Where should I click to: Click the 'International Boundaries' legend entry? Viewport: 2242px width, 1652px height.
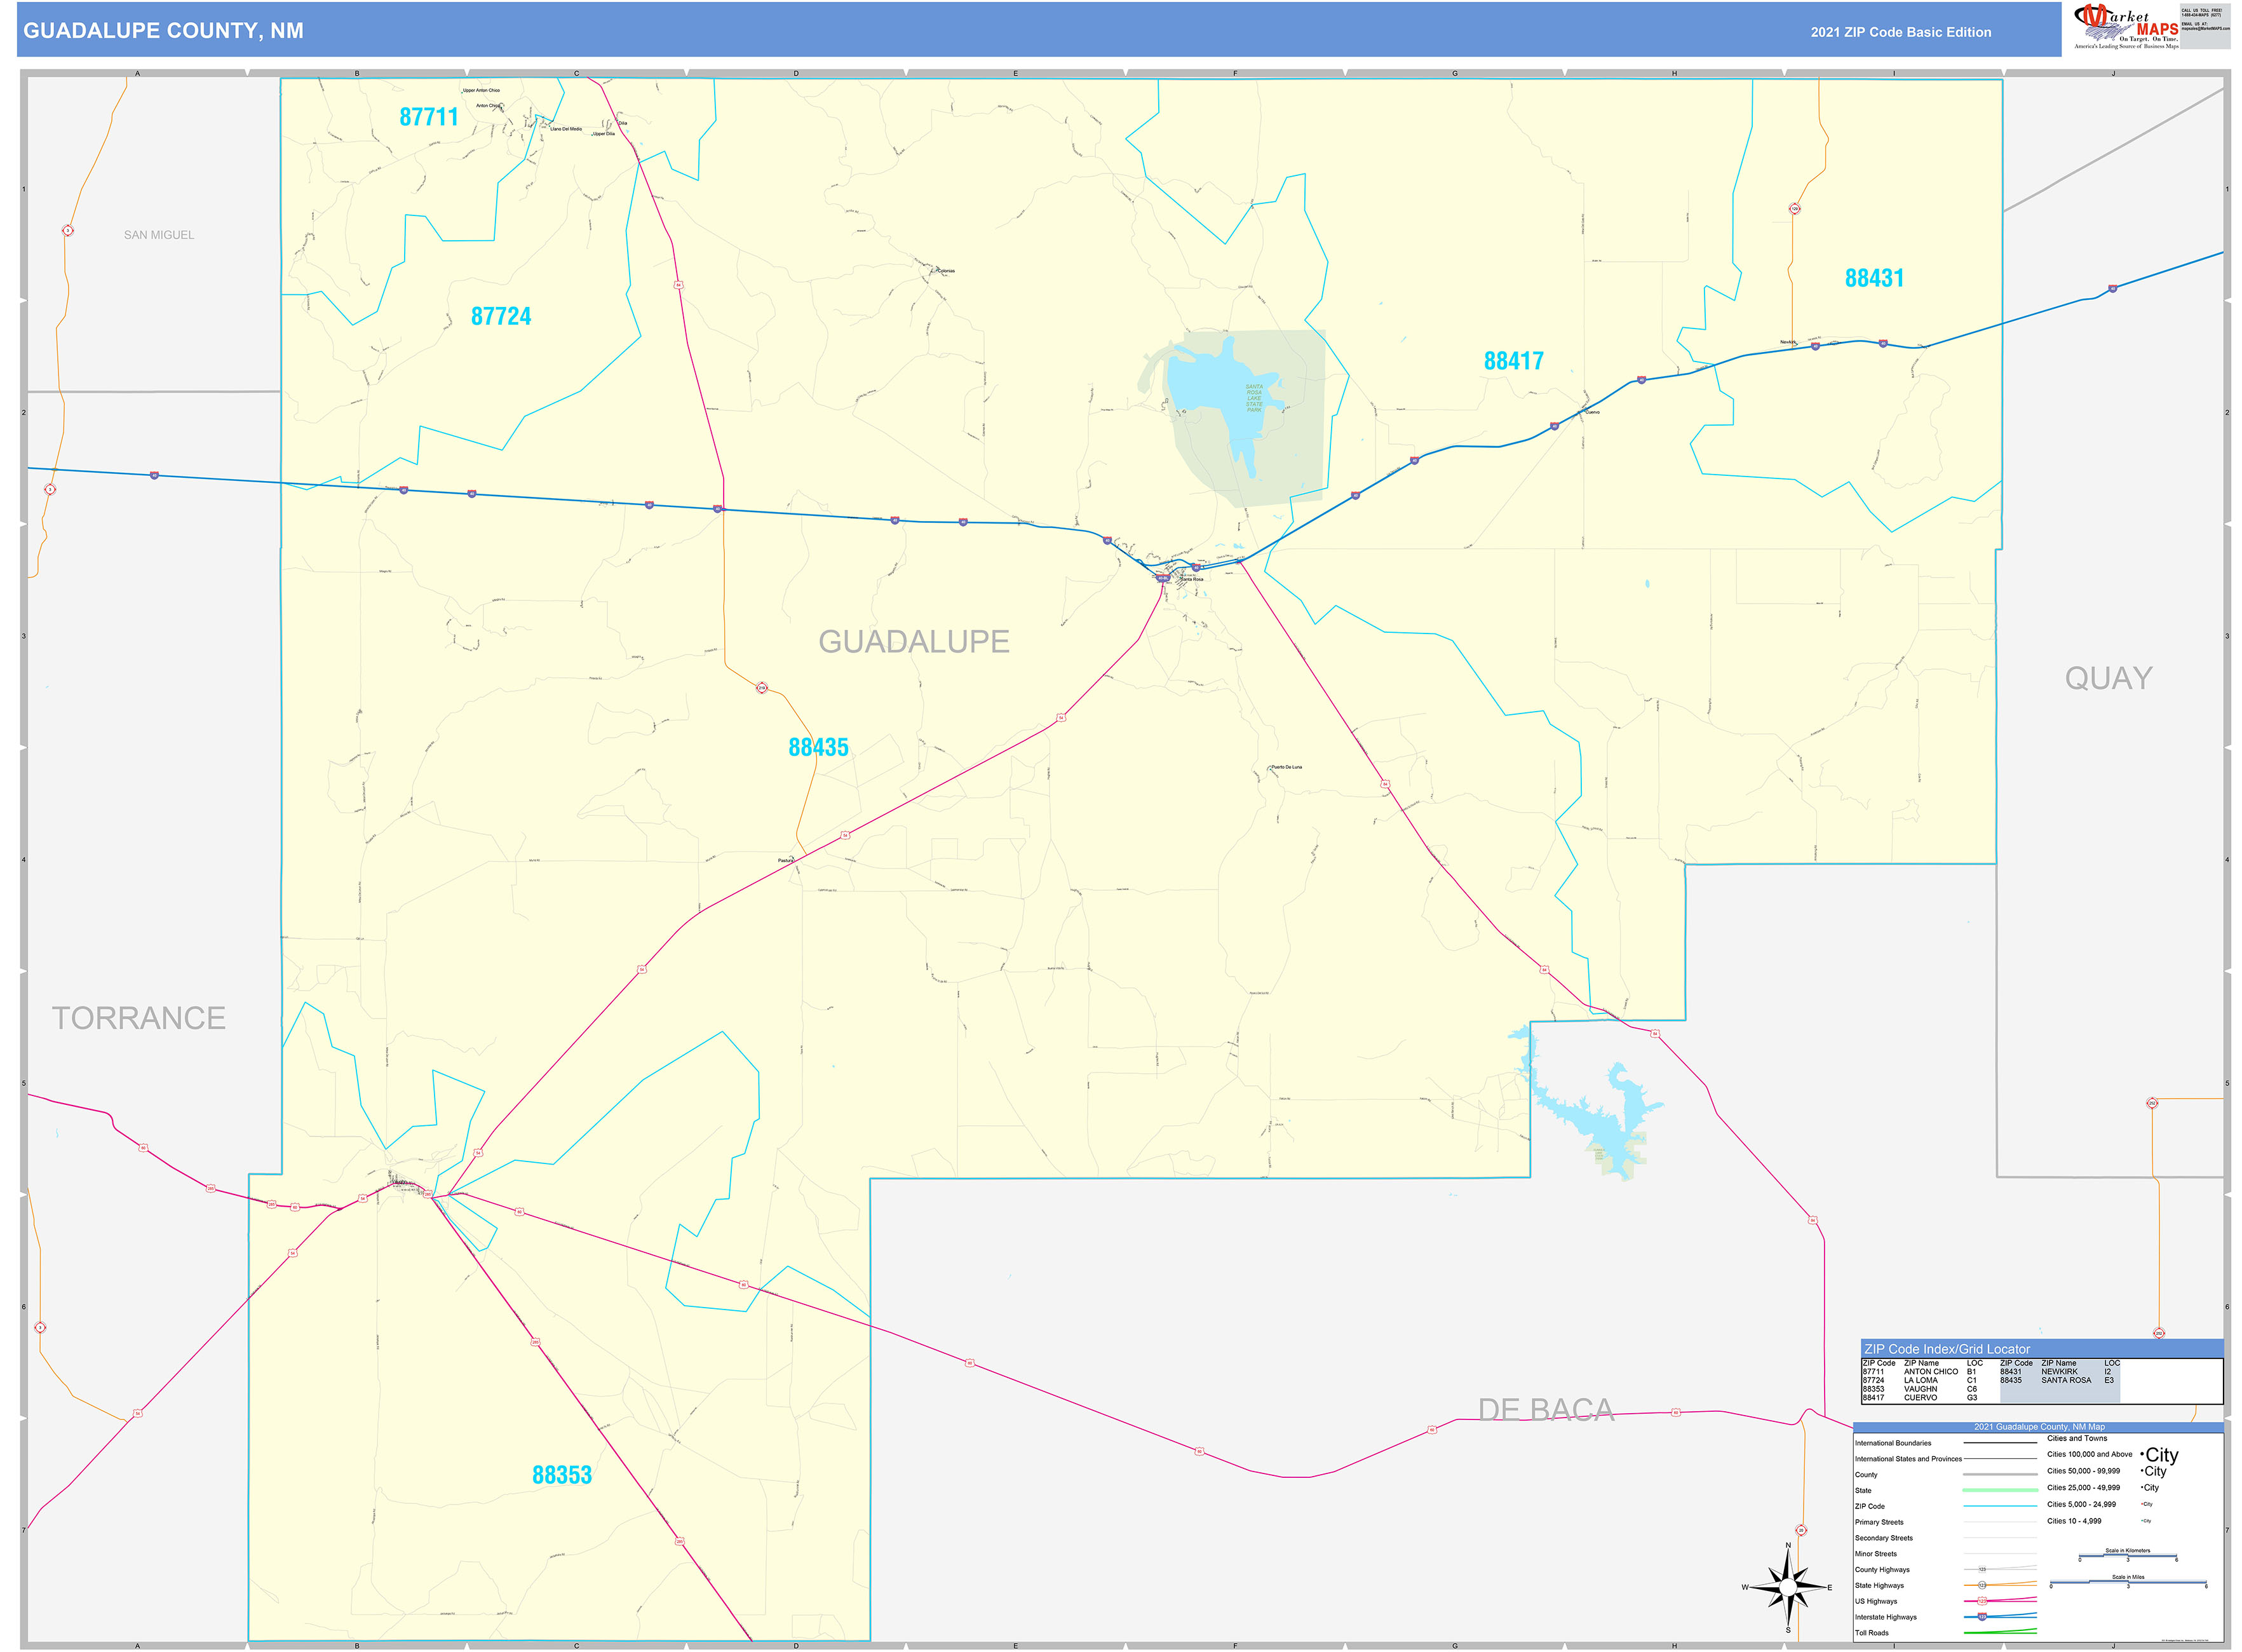(x=1893, y=1443)
